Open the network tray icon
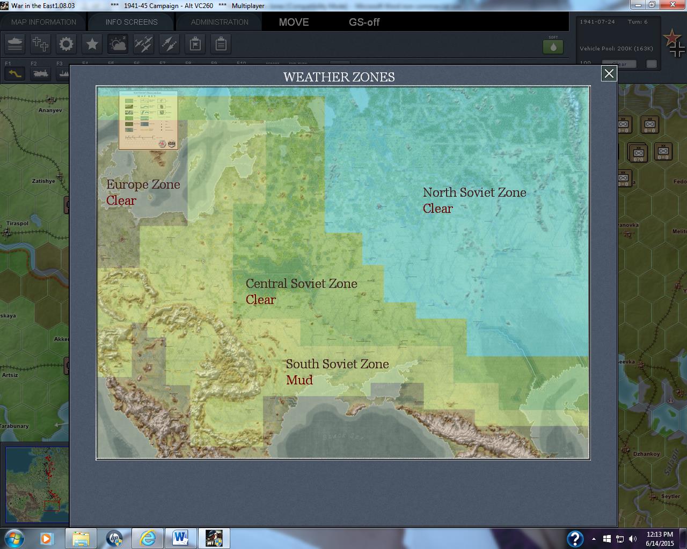The width and height of the screenshot is (687, 549). (x=620, y=539)
